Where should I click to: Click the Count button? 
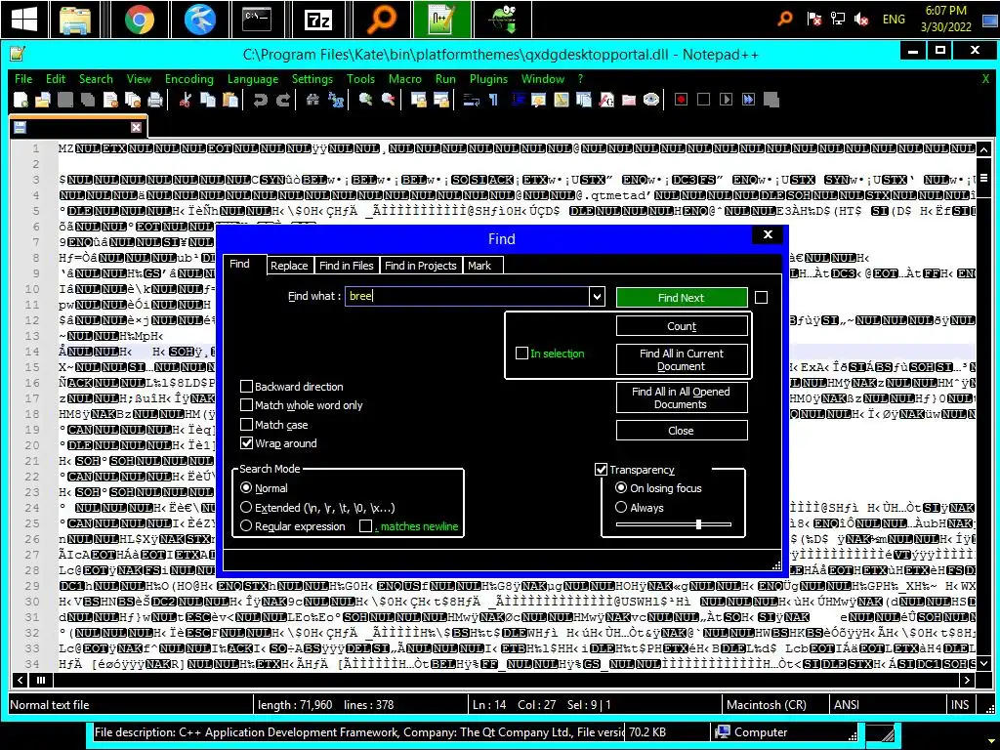point(681,326)
